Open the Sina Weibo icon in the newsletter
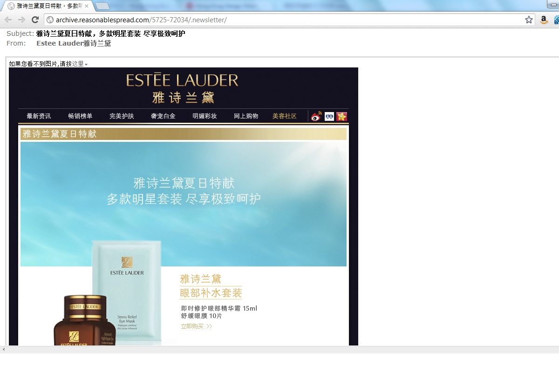The width and height of the screenshot is (559, 372). click(x=316, y=116)
